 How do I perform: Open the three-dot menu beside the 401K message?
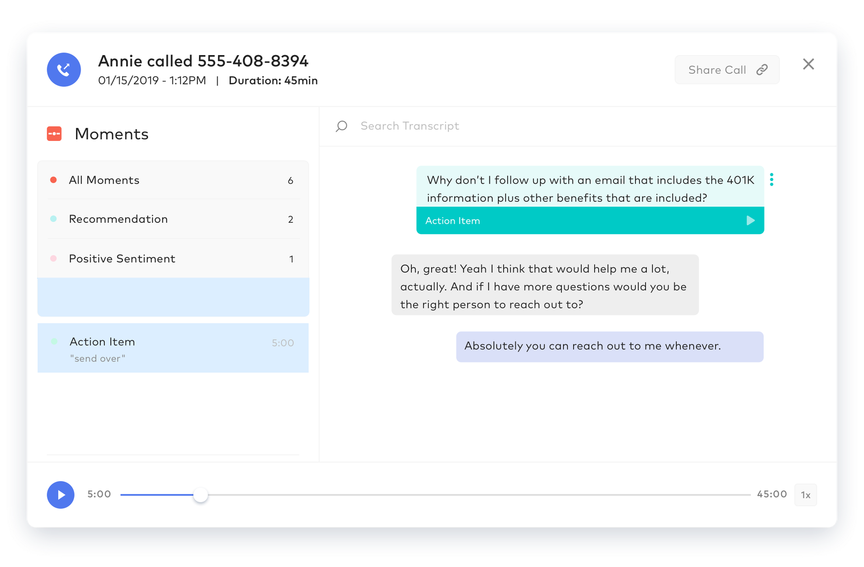pyautogui.click(x=771, y=180)
